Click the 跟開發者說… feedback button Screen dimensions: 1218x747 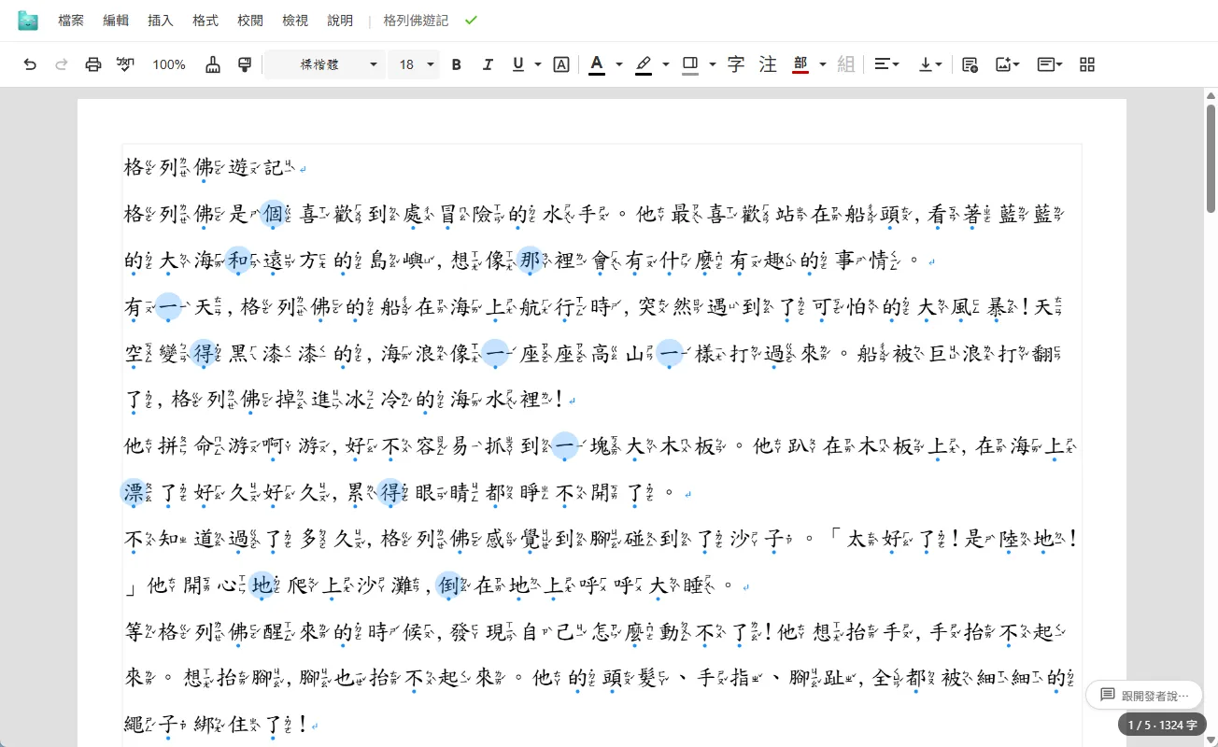pyautogui.click(x=1143, y=695)
